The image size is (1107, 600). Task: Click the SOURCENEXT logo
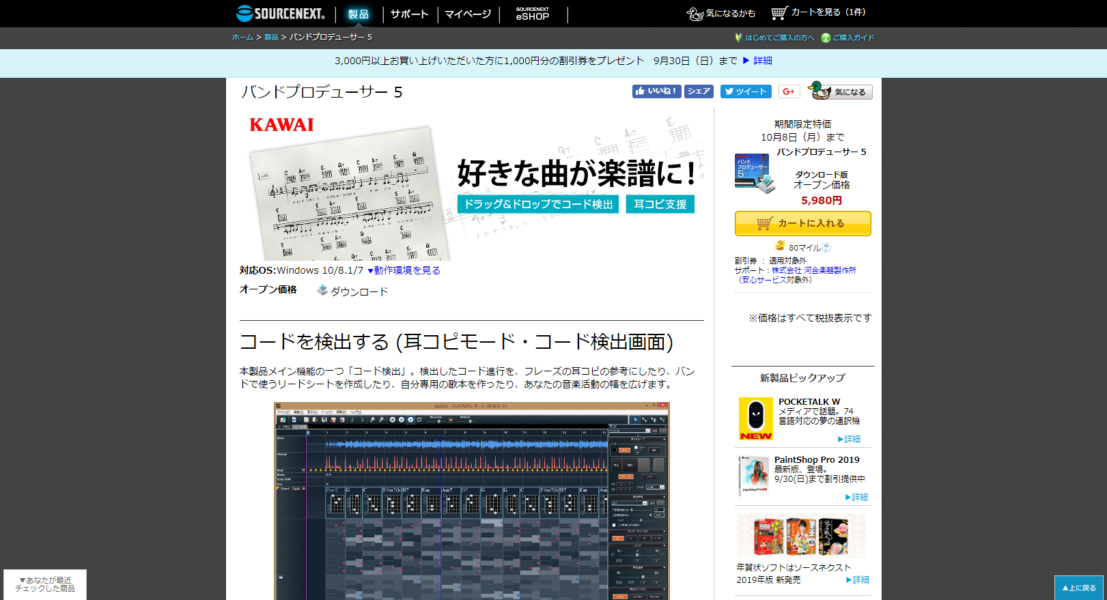pyautogui.click(x=280, y=13)
